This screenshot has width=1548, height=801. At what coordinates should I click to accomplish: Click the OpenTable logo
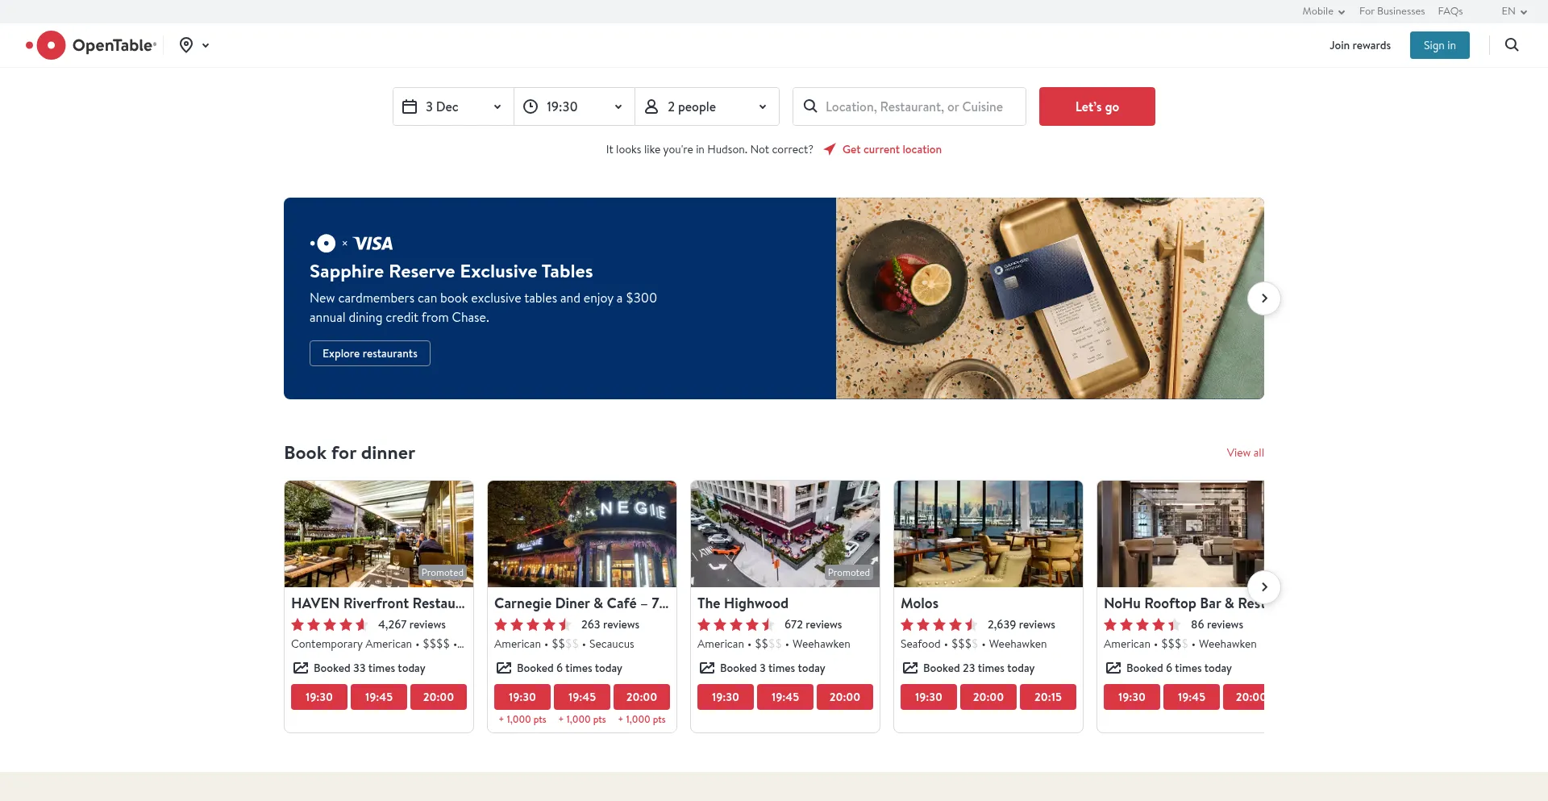(91, 45)
